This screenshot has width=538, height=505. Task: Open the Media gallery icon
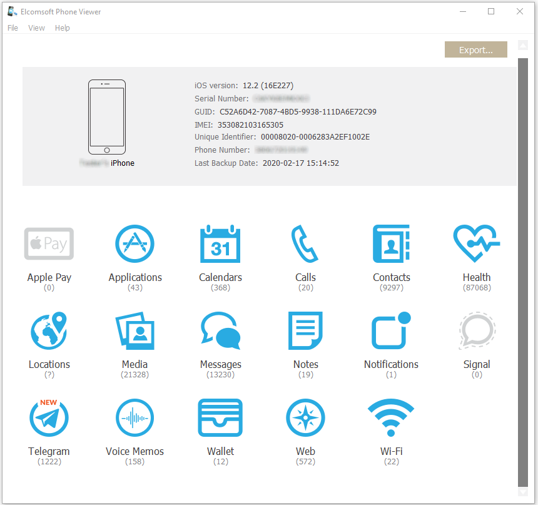pyautogui.click(x=135, y=330)
